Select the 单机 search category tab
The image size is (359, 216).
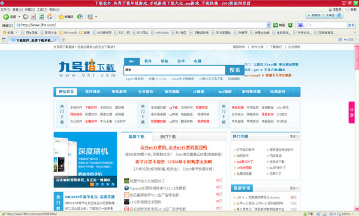(x=164, y=61)
